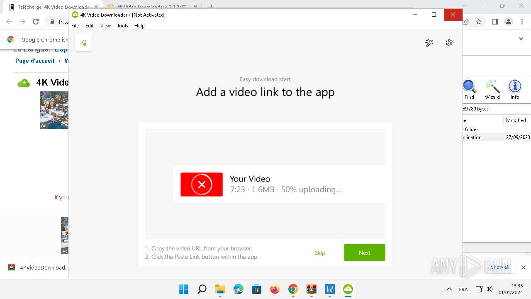Click the Find icon in WinRAR window
This screenshot has height=299, width=531.
click(469, 90)
